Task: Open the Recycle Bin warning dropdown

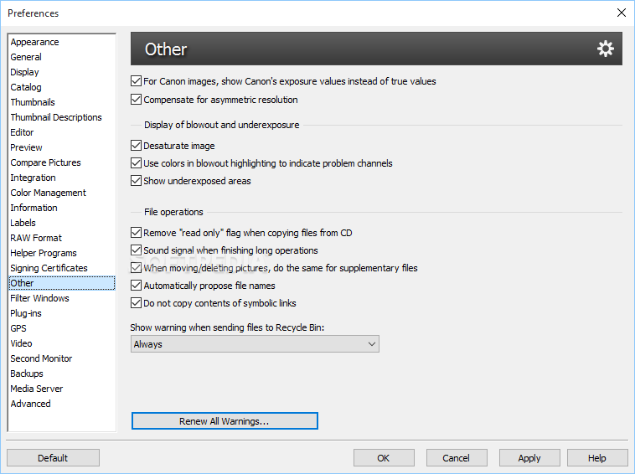Action: (255, 344)
